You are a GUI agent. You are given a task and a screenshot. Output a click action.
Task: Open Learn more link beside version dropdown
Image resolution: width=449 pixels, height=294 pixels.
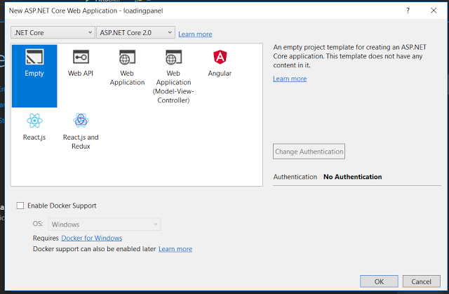pos(195,34)
